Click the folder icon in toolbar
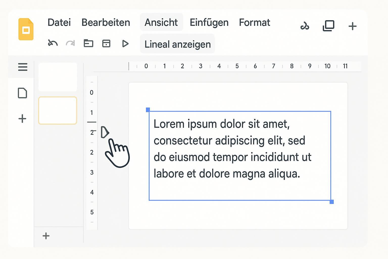Image resolution: width=388 pixels, height=259 pixels. coord(88,44)
